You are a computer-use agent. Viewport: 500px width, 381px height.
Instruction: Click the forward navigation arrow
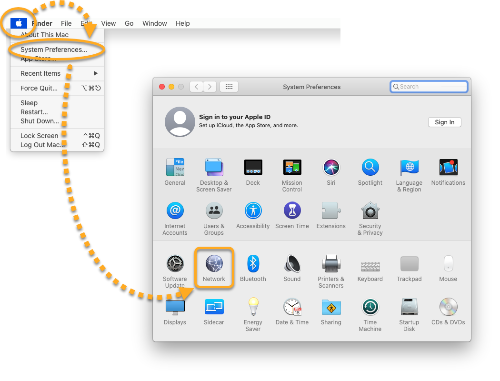[210, 87]
